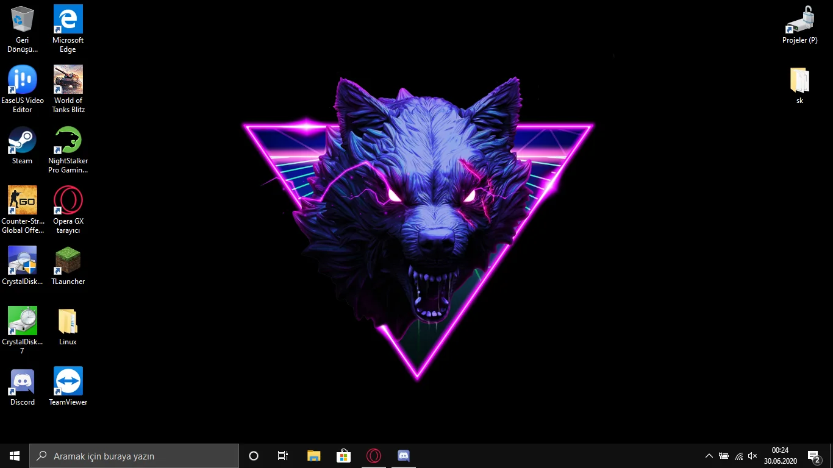Image resolution: width=833 pixels, height=468 pixels.
Task: Open the Windows Start menu
Action: [15, 456]
